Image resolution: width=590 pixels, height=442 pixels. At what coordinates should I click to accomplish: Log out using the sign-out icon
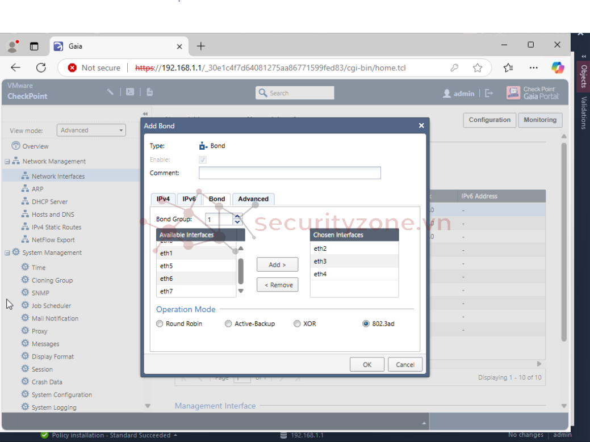coord(489,93)
